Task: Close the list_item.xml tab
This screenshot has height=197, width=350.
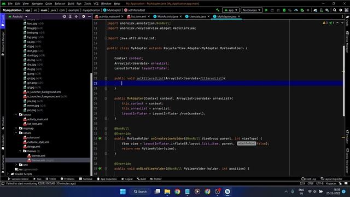Action: click(149, 16)
